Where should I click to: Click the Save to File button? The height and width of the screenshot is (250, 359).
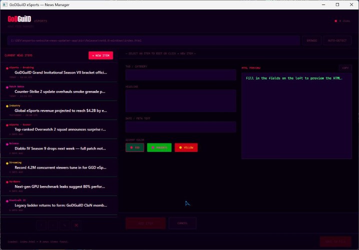335,241
